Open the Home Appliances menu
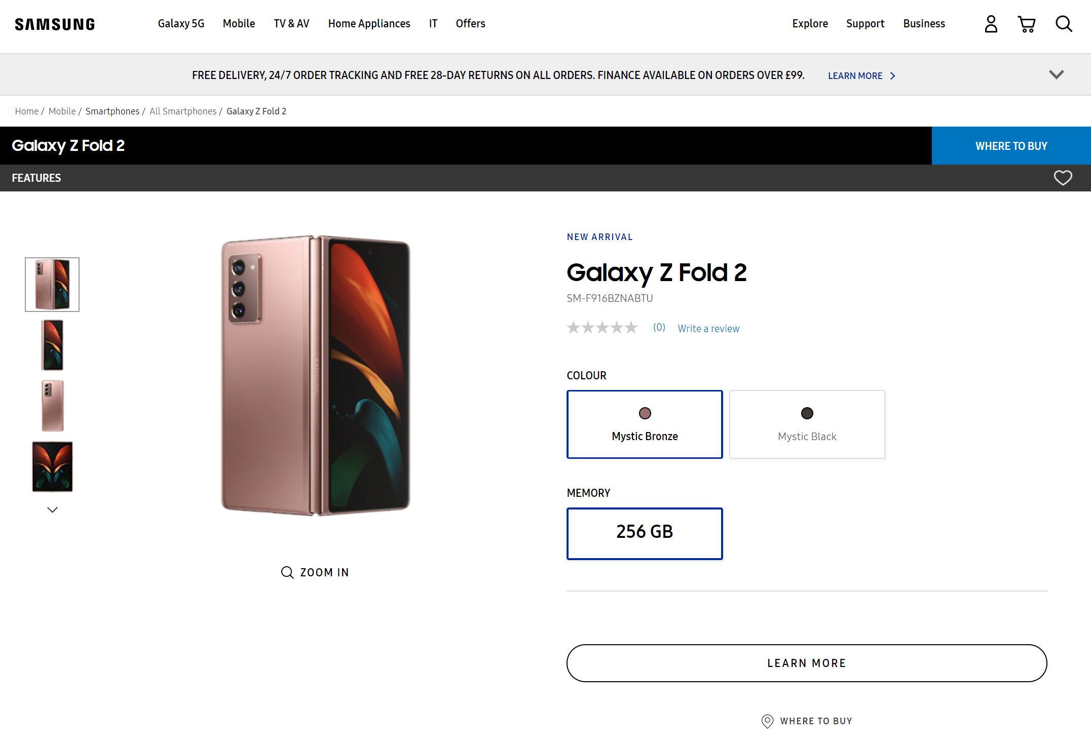1091x746 pixels. tap(369, 24)
